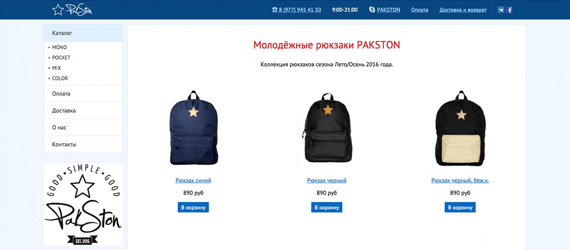Screen dimensions: 570x250
Task: Open the MONO catalog category
Action: [x=59, y=47]
